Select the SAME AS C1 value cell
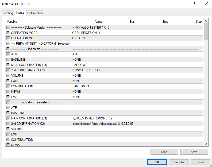The width and height of the screenshot is (212, 167). (137, 86)
